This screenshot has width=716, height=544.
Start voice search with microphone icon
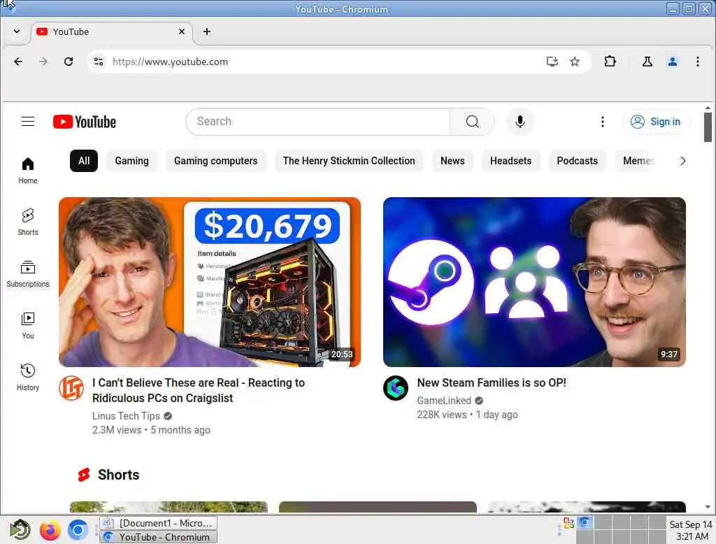[520, 122]
